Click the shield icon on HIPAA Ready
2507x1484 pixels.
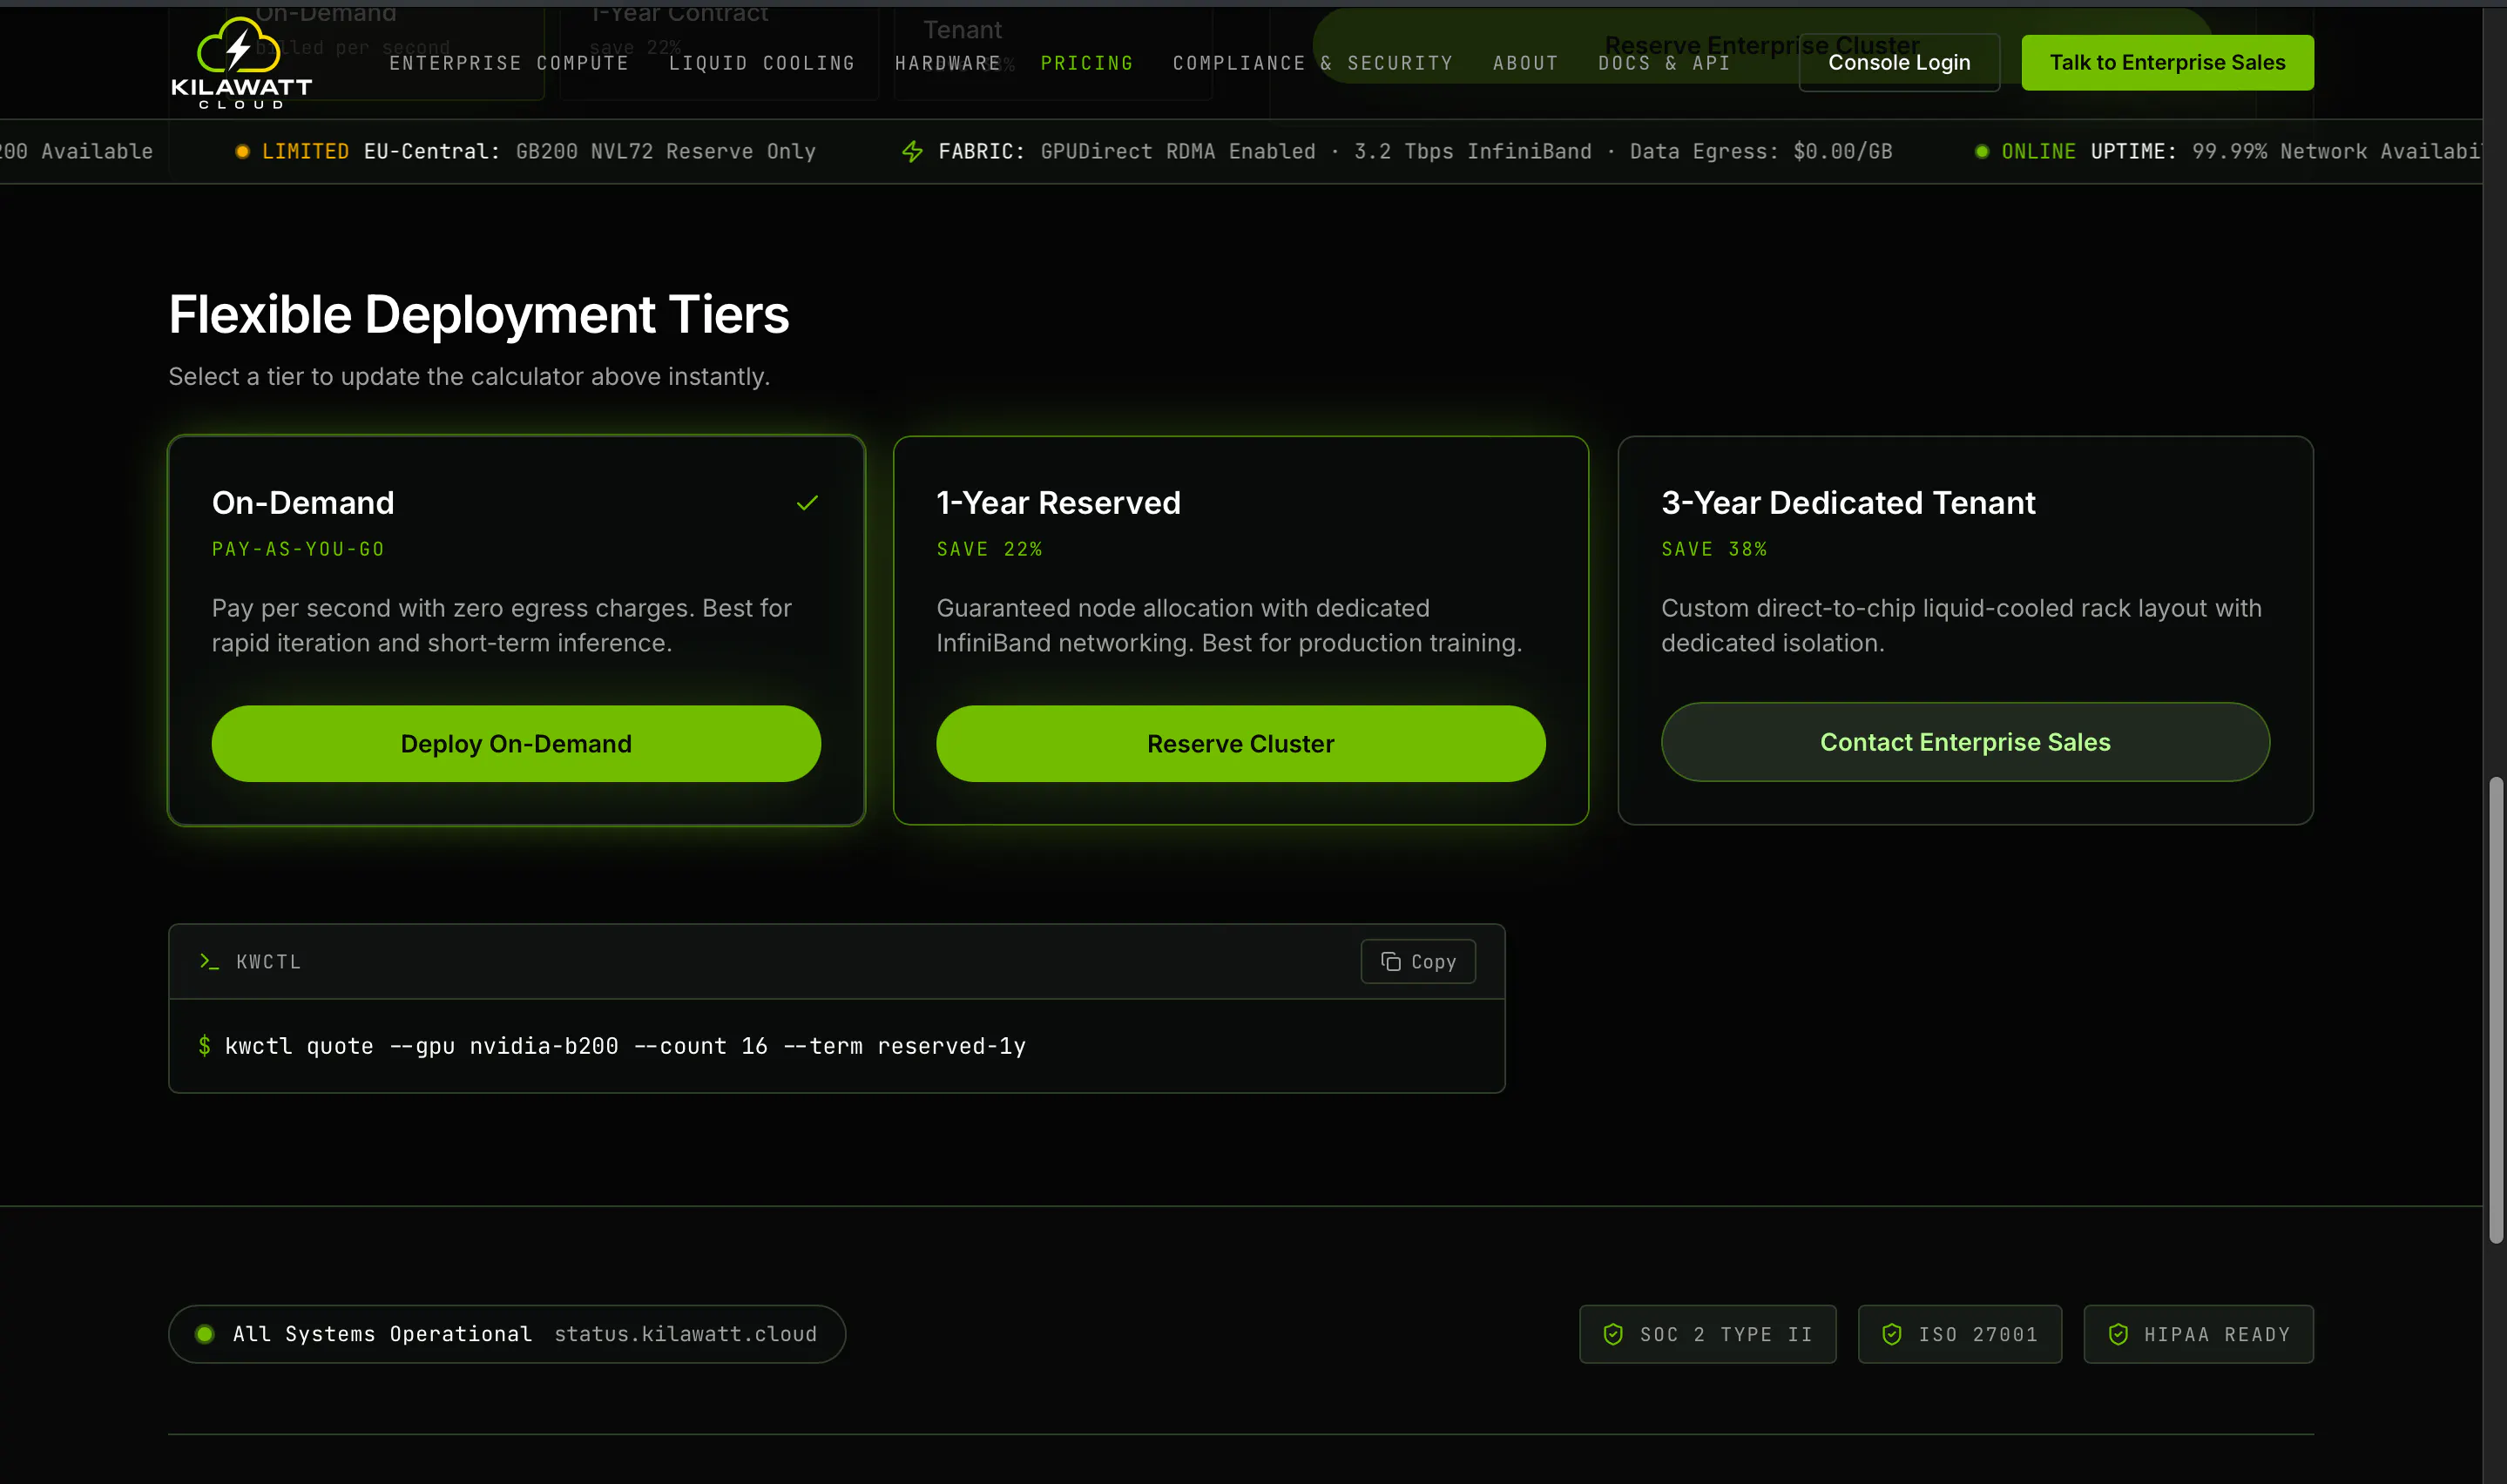coord(2118,1334)
